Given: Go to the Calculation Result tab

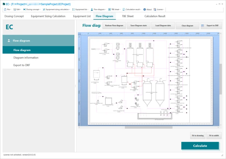Looking at the screenshot, I should [x=155, y=16].
